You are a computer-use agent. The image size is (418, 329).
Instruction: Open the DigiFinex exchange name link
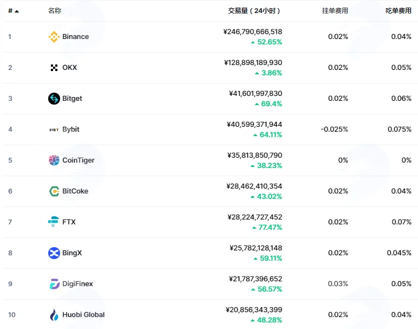[77, 284]
